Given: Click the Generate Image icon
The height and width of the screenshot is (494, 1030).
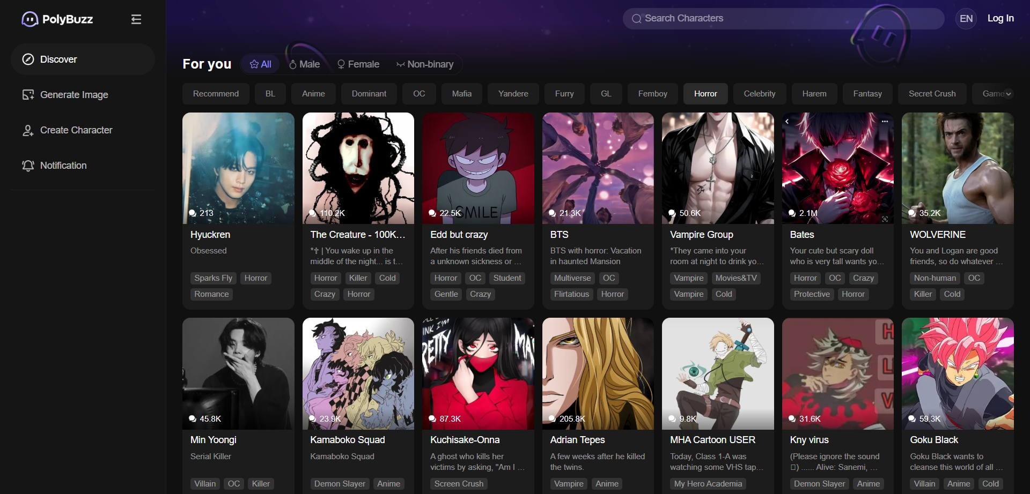Looking at the screenshot, I should tap(28, 95).
